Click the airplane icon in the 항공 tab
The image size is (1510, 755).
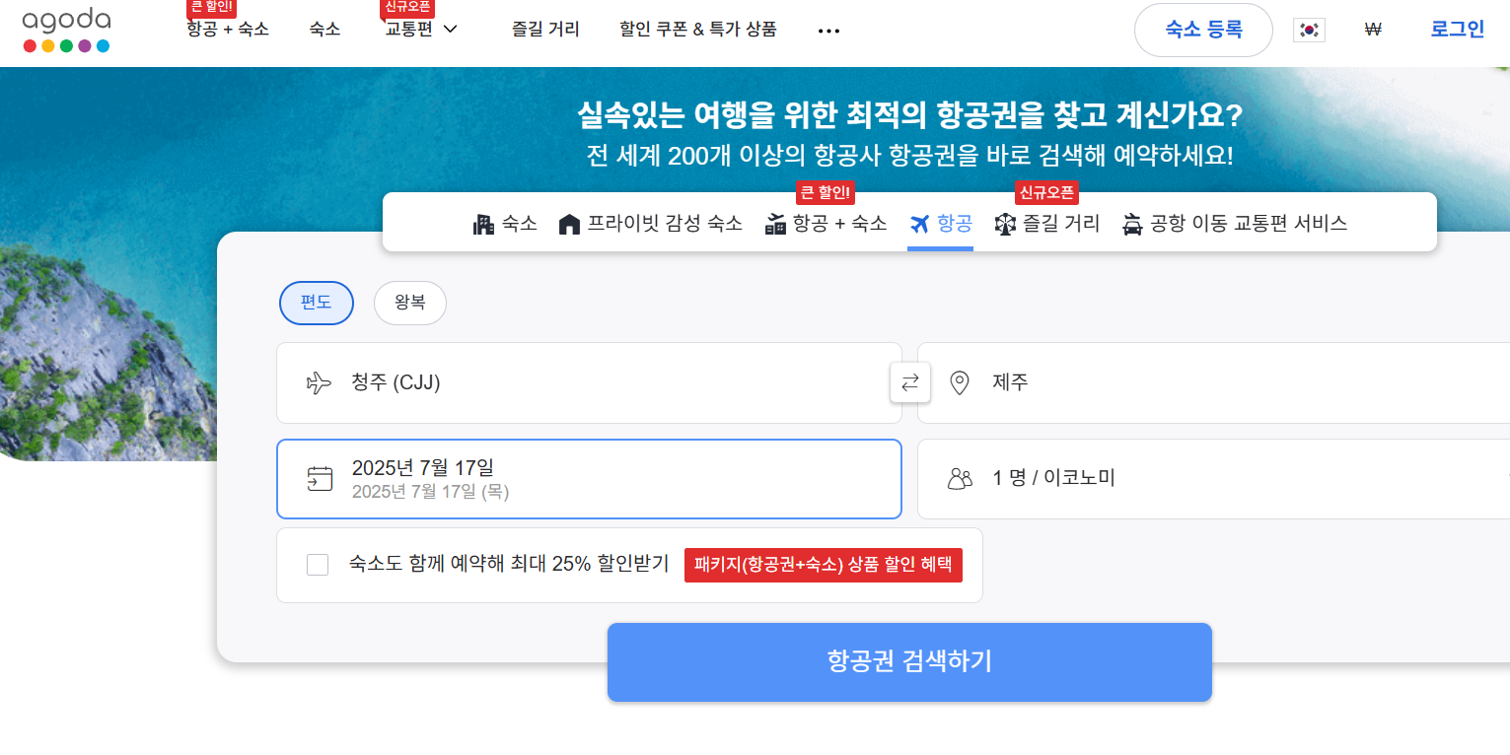[x=918, y=223]
